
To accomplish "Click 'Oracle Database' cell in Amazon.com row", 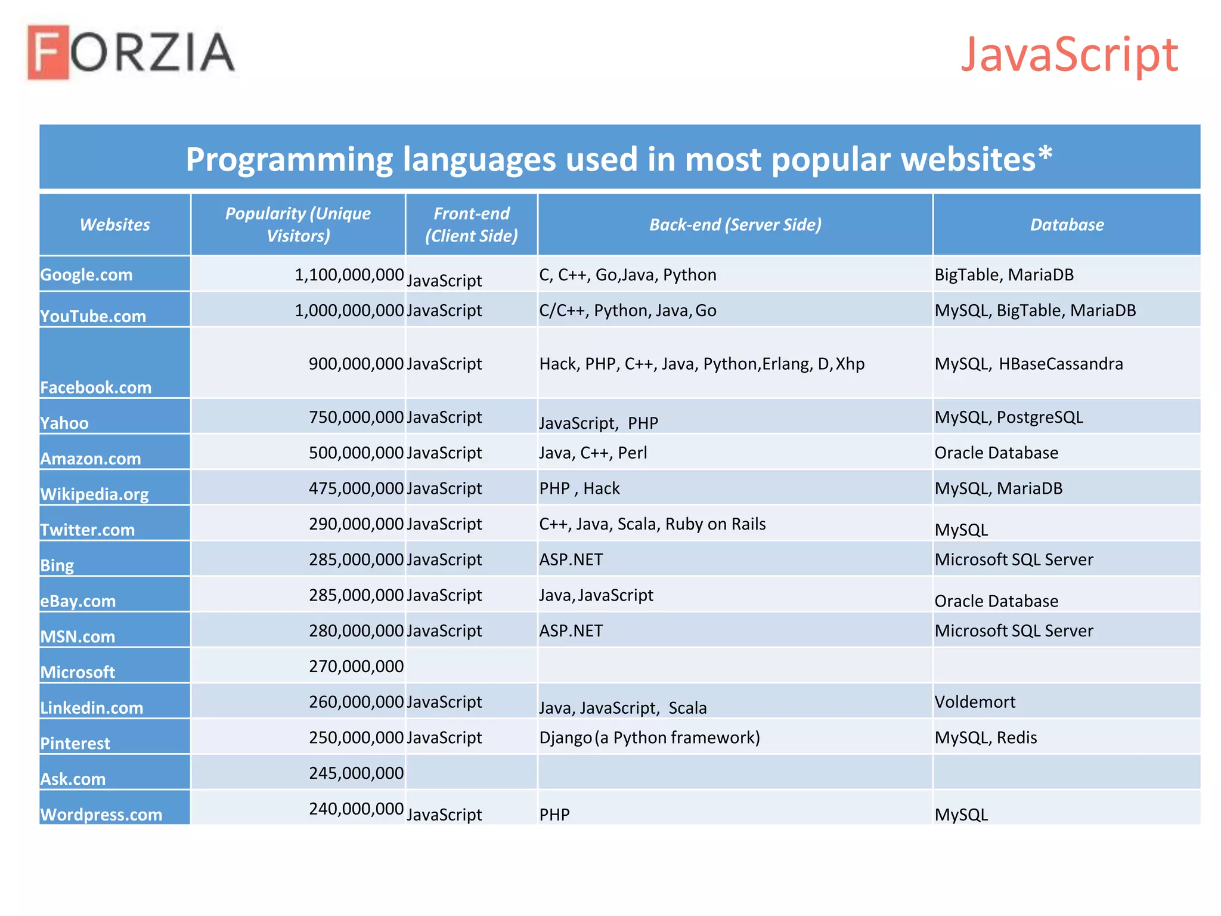I will pyautogui.click(x=996, y=453).
